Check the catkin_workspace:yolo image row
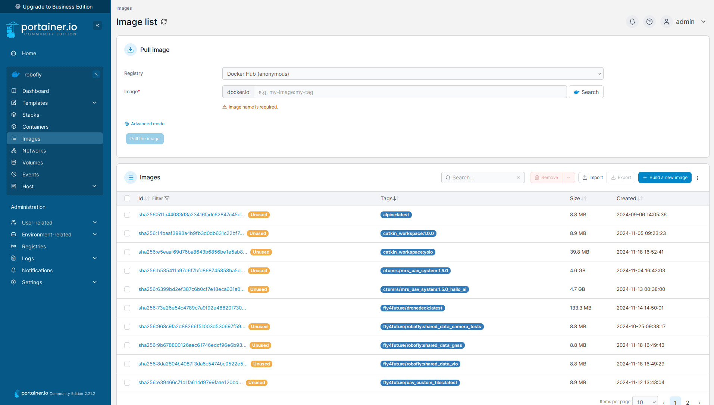714x405 pixels. point(127,252)
